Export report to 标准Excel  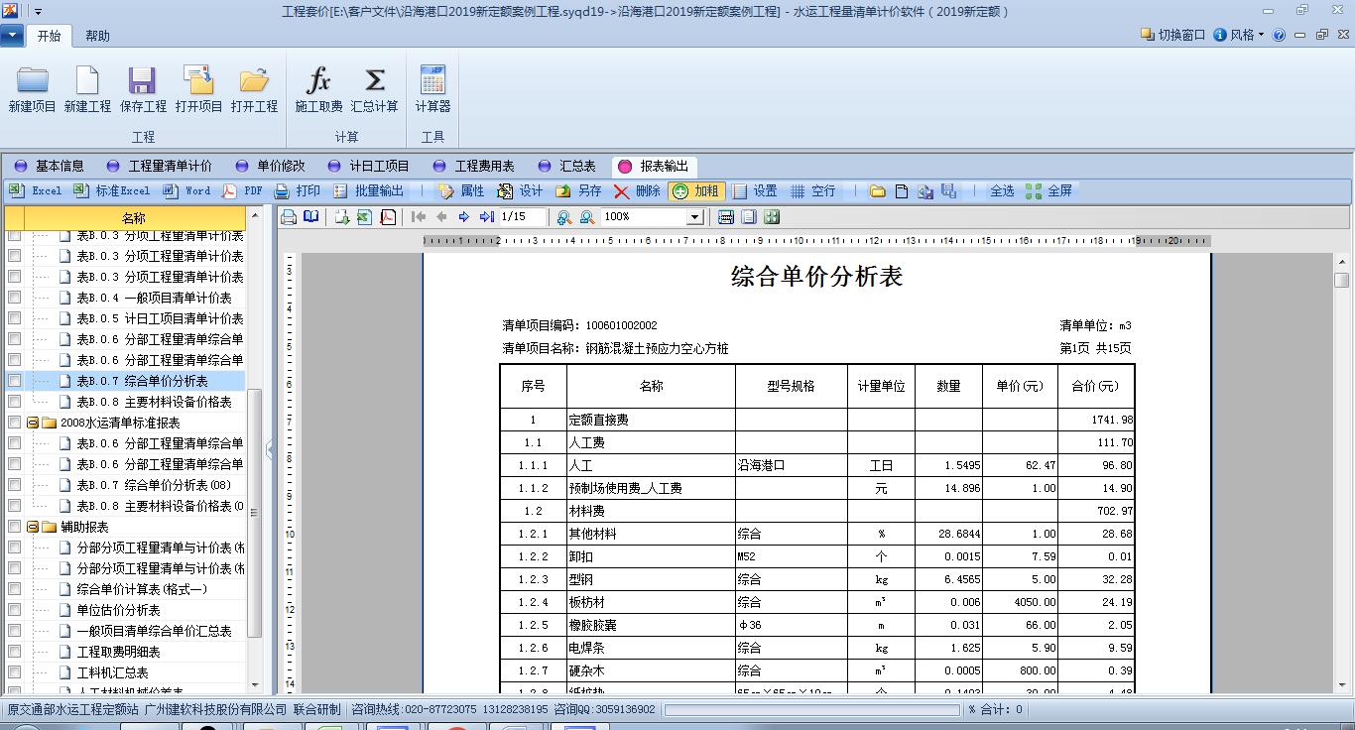(x=111, y=190)
